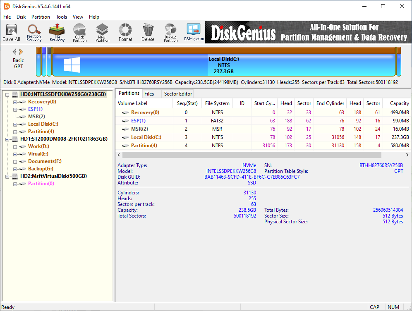Image resolution: width=412 pixels, height=311 pixels.
Task: Select Work(D:) in the disk tree
Action: click(x=38, y=146)
